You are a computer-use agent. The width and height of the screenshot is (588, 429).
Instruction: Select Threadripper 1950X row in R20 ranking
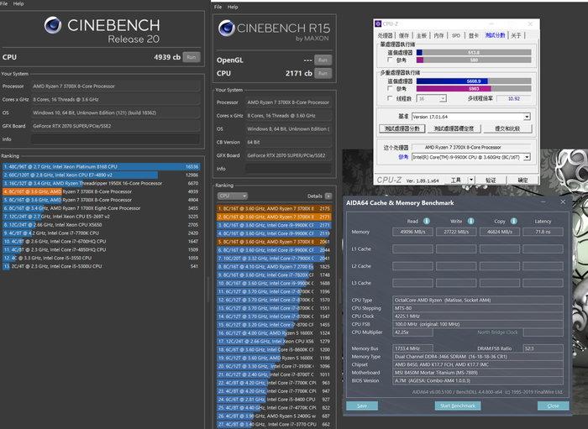[101, 183]
